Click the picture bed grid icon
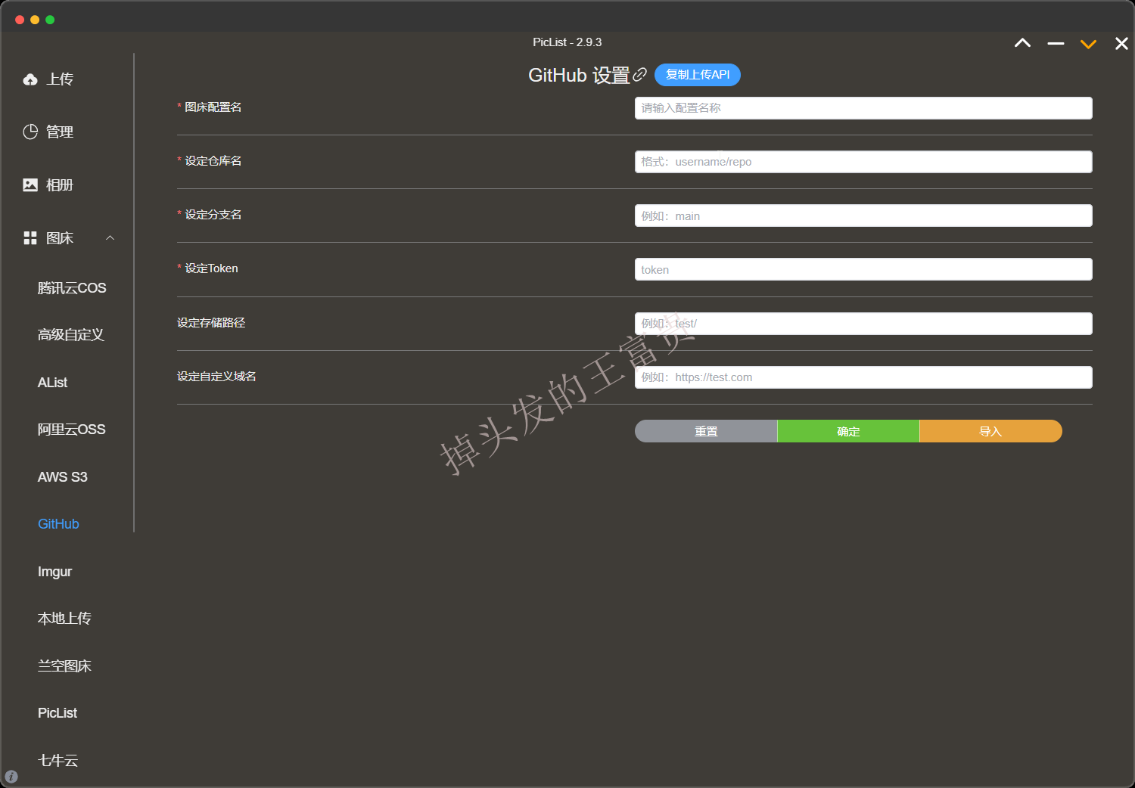This screenshot has height=788, width=1135. pos(30,238)
